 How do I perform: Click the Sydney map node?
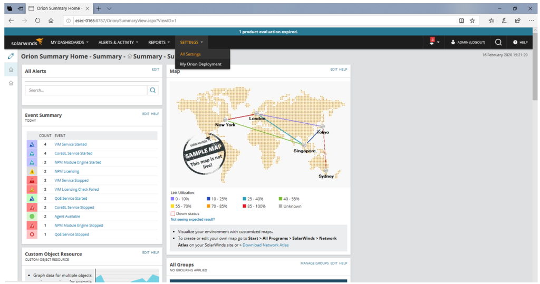[x=326, y=171]
